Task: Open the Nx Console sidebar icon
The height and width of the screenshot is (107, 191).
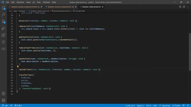Action: click(x=3, y=49)
